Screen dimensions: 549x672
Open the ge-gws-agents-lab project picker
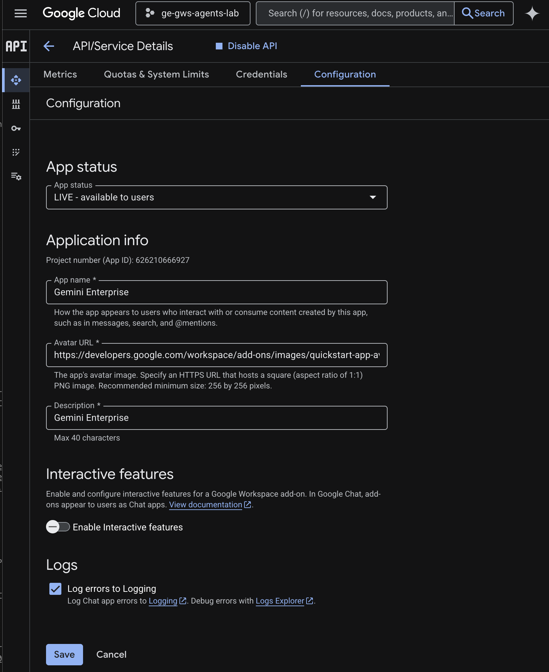point(193,13)
